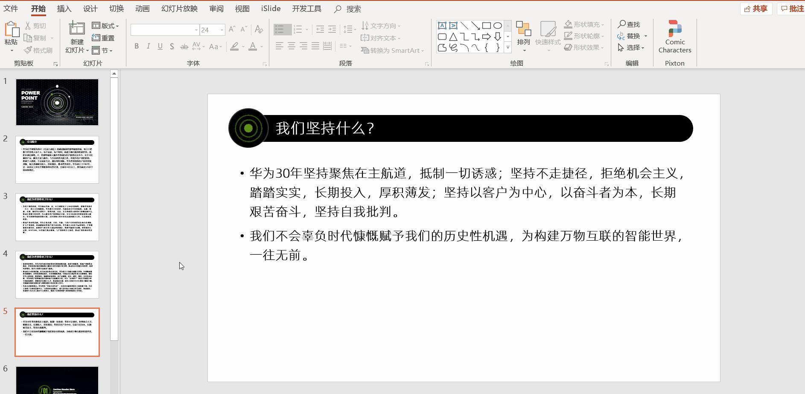Toggle text Shadow formatting
805x394 pixels.
point(172,46)
